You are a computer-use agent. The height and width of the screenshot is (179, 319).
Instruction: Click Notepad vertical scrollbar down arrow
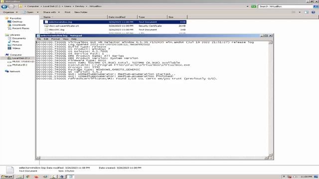(x=270, y=155)
